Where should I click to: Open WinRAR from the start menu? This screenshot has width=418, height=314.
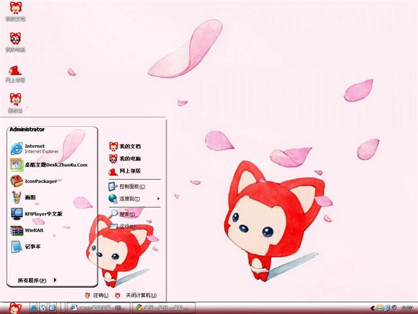coord(27,230)
